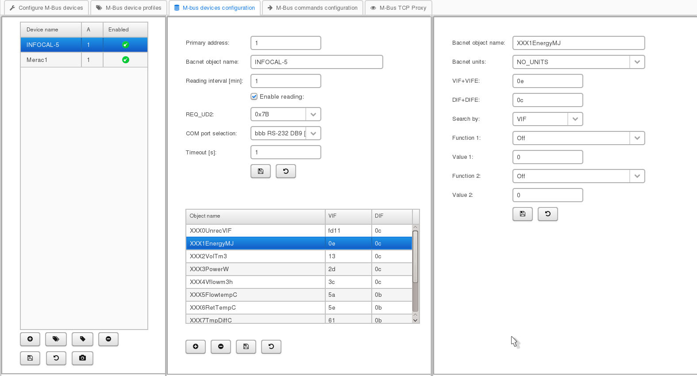Image resolution: width=697 pixels, height=376 pixels.
Task: Delete object with minus icon below object table
Action: (221, 347)
